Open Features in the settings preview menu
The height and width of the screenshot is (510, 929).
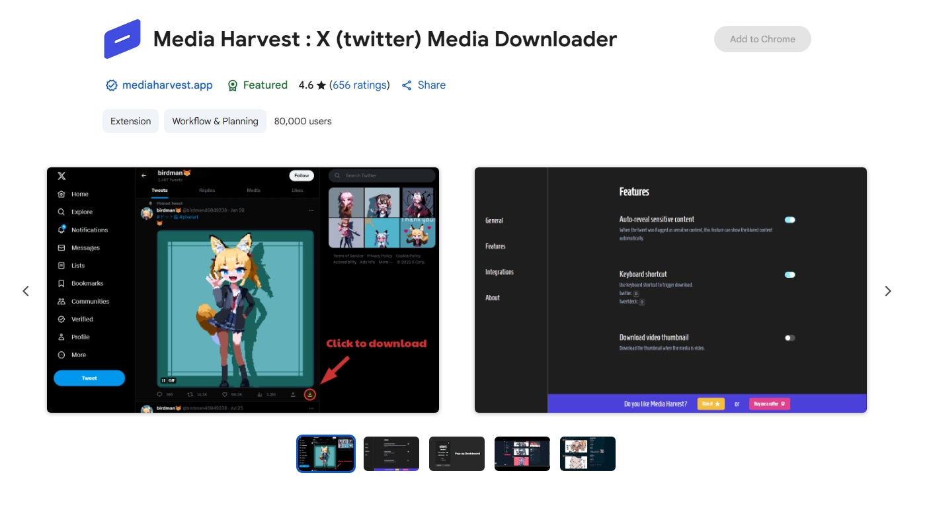495,246
